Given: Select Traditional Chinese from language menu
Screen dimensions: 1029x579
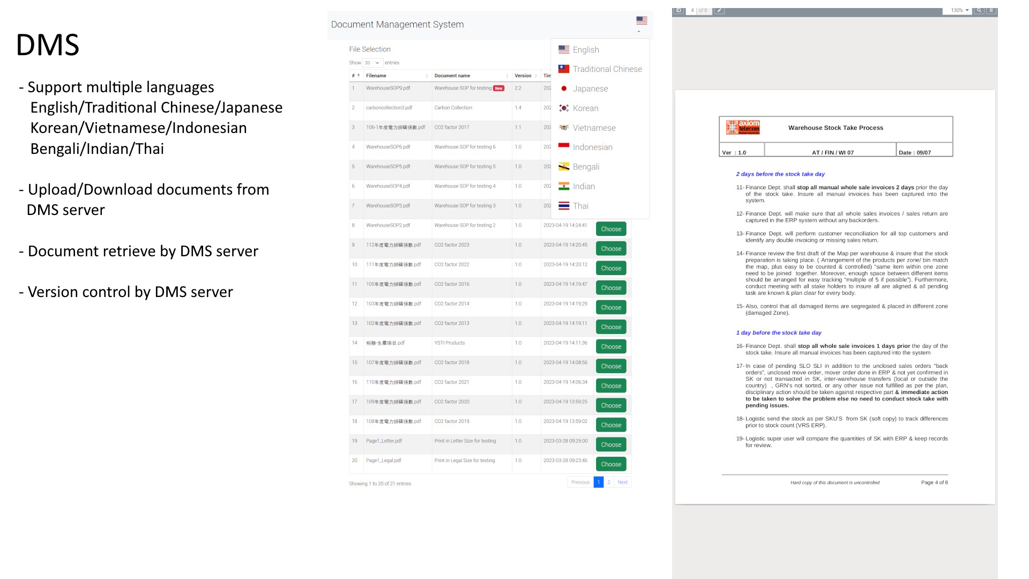Looking at the screenshot, I should pos(607,69).
